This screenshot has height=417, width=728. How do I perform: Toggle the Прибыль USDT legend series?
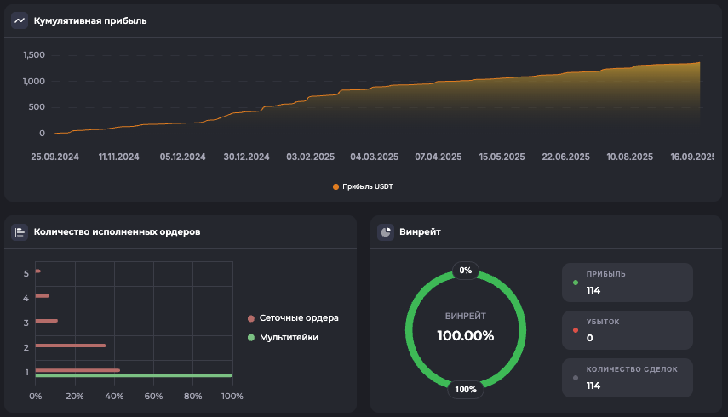pos(364,186)
